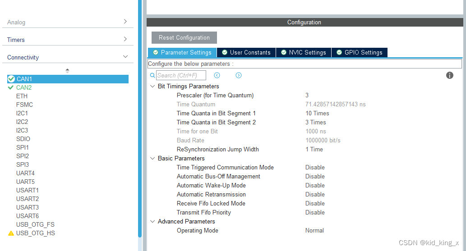Image resolution: width=466 pixels, height=251 pixels.
Task: Change ReSynchronization Jump Width value 1 Time
Action: point(314,150)
